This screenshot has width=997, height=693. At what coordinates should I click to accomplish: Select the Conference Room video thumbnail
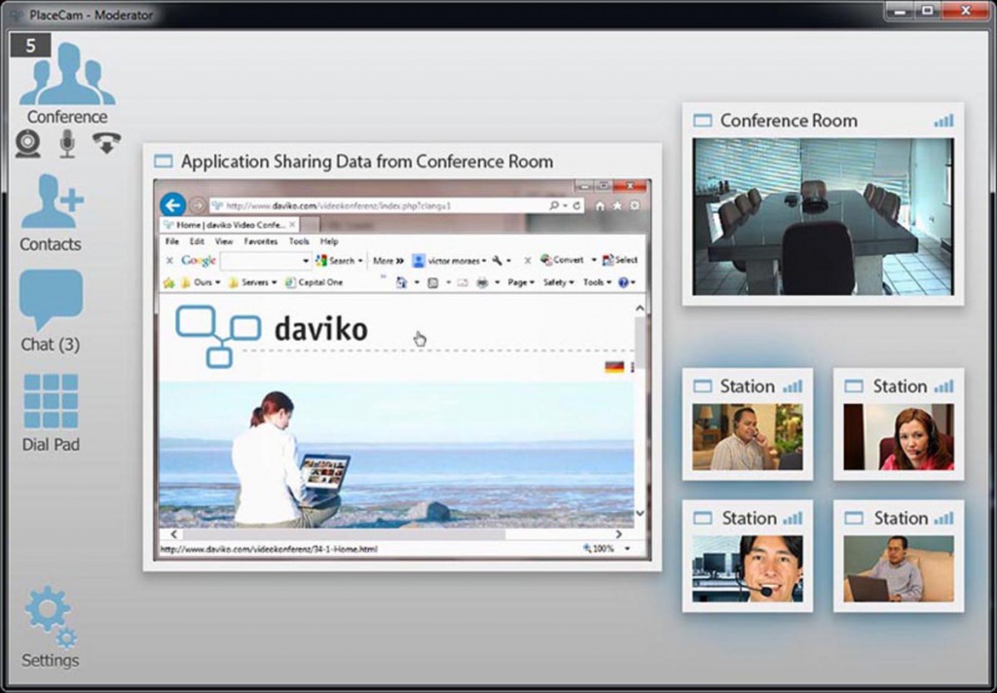[823, 216]
